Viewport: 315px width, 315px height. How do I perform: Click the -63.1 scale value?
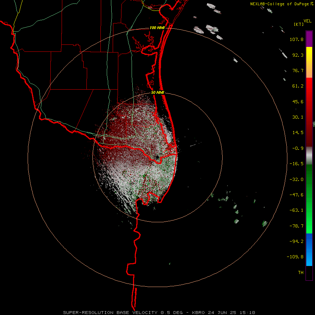click(x=296, y=210)
